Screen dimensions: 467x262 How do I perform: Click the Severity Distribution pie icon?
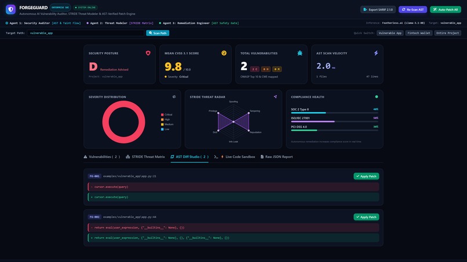click(174, 97)
